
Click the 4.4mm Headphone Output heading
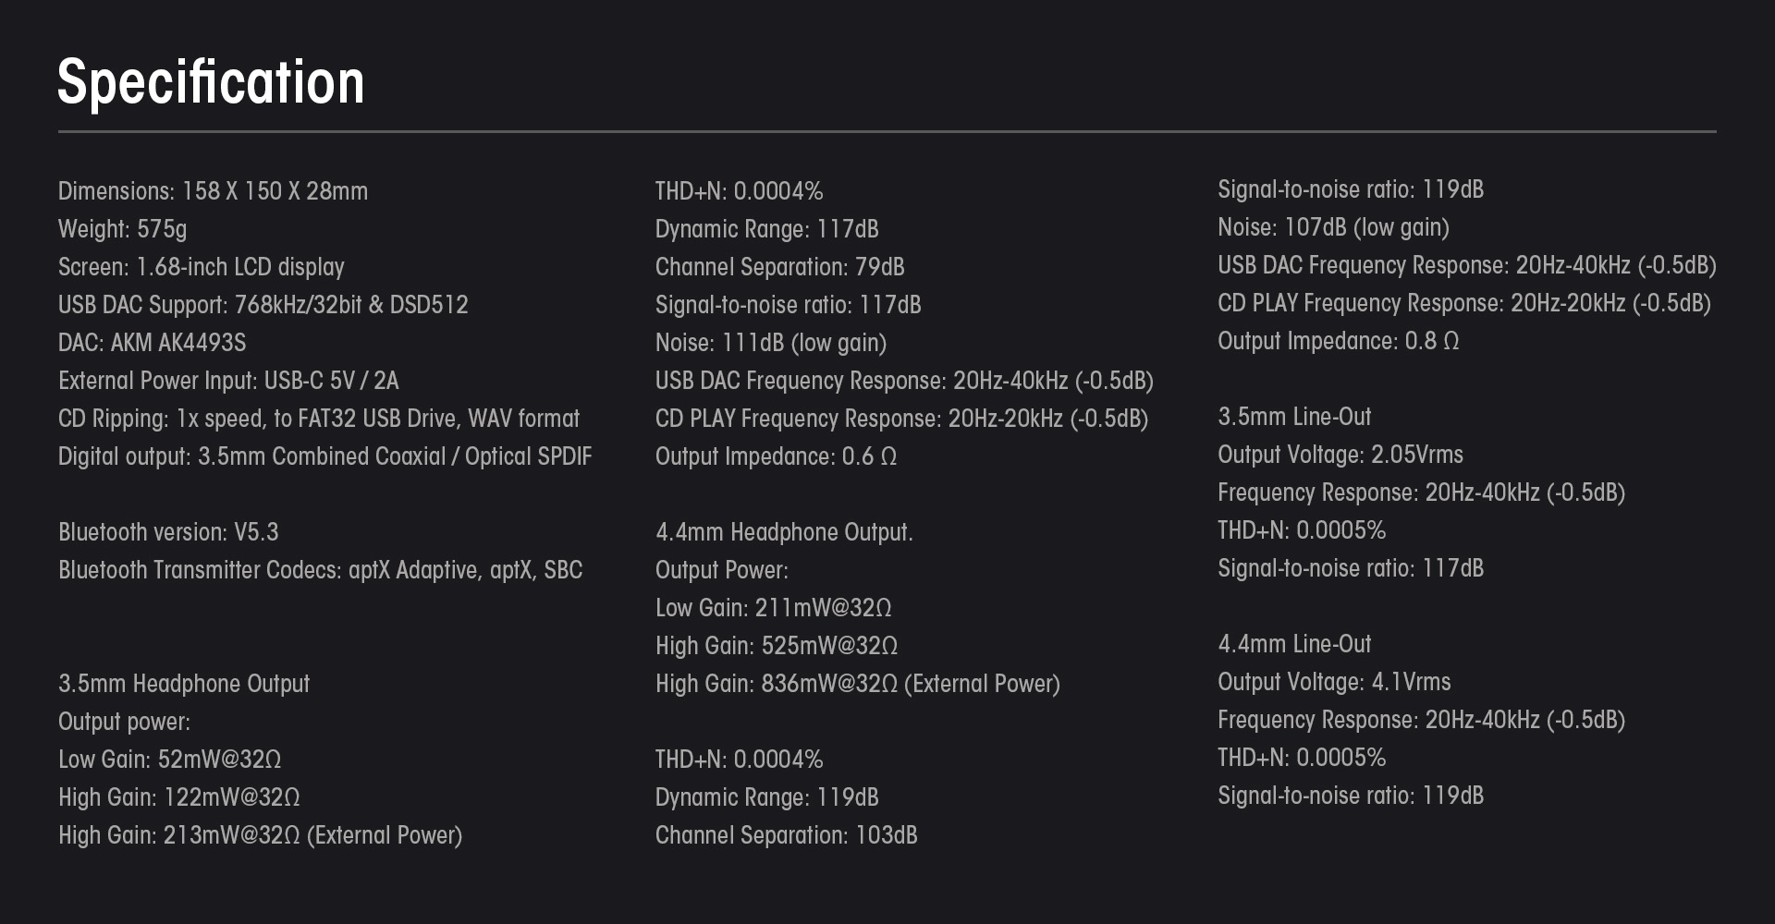tap(784, 532)
